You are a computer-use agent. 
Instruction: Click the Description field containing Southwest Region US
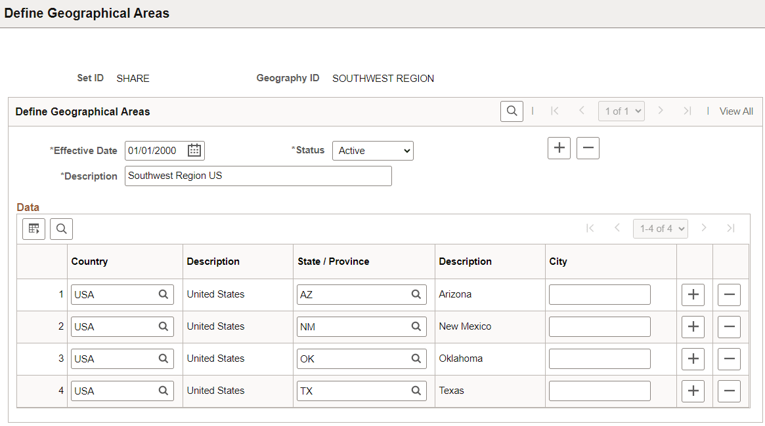(x=258, y=176)
